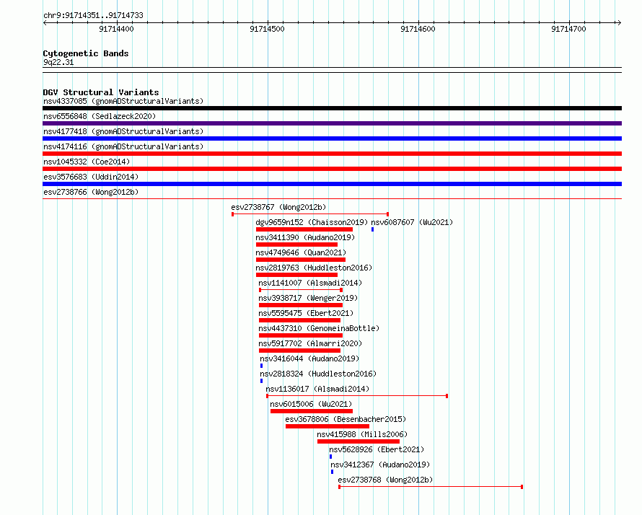
Task: Open the nsv4174116 gnomADStructuralVariants label
Action: click(x=123, y=146)
